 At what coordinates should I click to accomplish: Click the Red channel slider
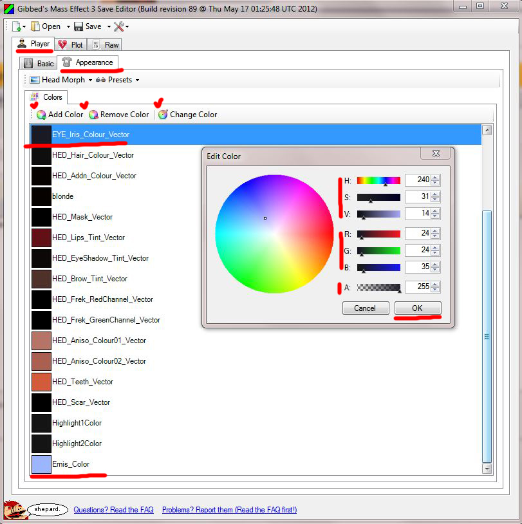378,234
